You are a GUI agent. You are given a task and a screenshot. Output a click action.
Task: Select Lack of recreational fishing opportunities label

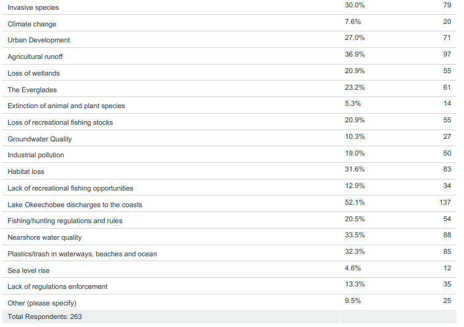(x=70, y=188)
